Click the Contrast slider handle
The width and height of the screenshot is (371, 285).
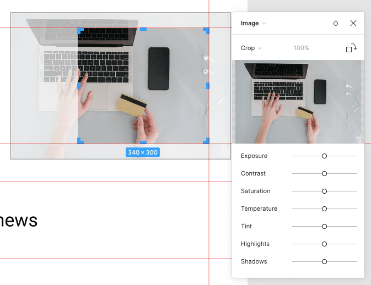tap(324, 173)
